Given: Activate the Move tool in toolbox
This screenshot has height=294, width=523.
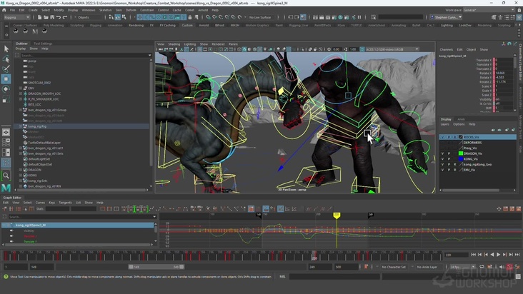Looking at the screenshot, I should pyautogui.click(x=6, y=79).
